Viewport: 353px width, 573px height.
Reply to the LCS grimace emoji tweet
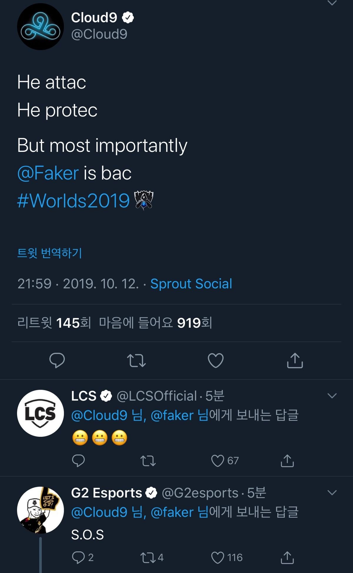[x=78, y=461]
